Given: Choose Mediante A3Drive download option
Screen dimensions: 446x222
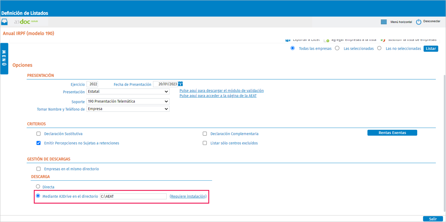Looking at the screenshot, I should [38, 196].
